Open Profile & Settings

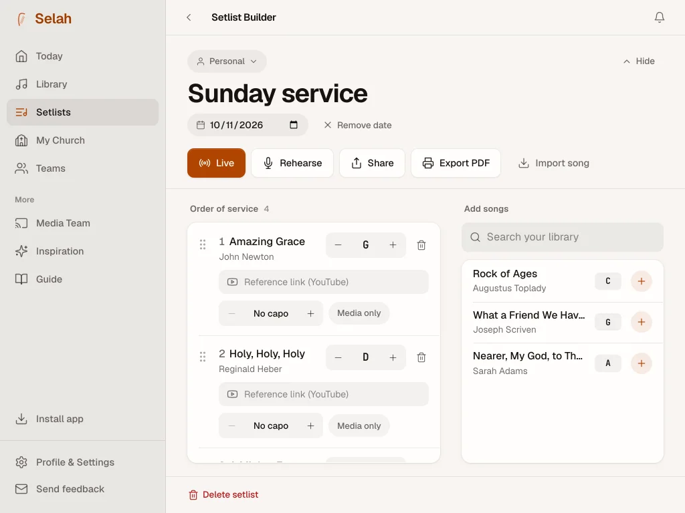pos(82,462)
